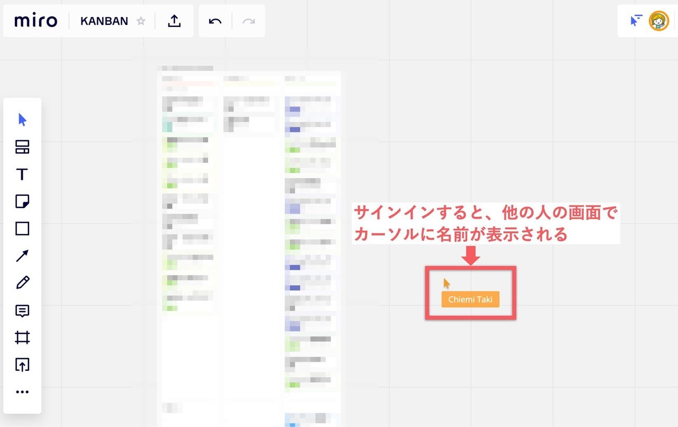Toggle collaborators' cursors visibility

click(635, 21)
